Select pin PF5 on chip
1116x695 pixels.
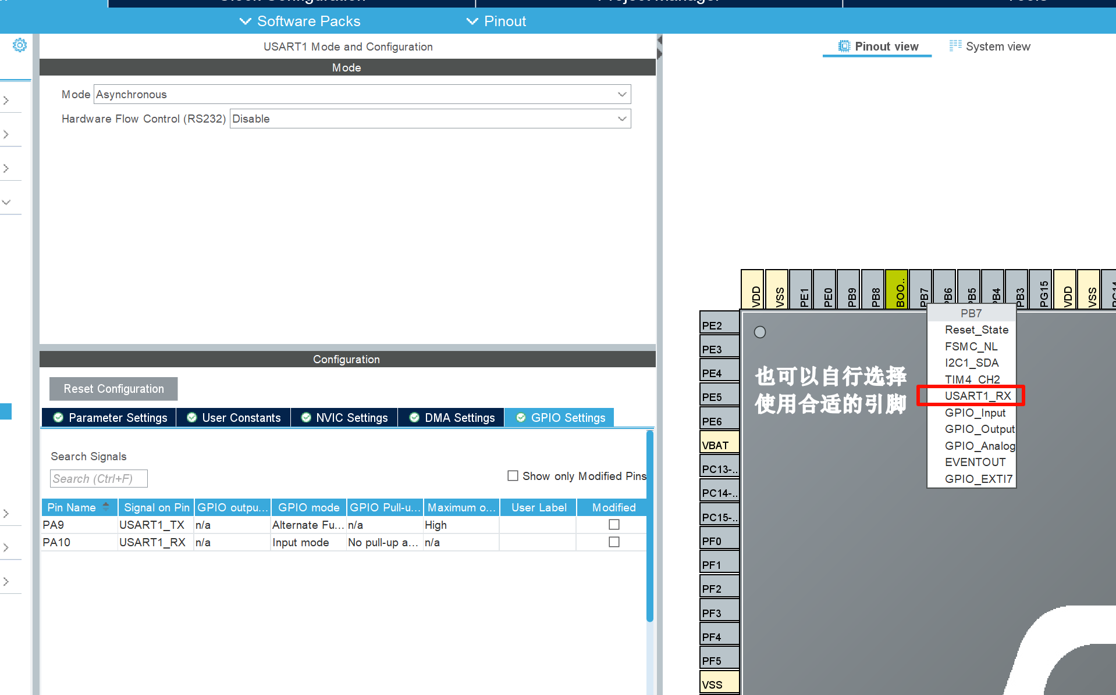click(x=719, y=658)
